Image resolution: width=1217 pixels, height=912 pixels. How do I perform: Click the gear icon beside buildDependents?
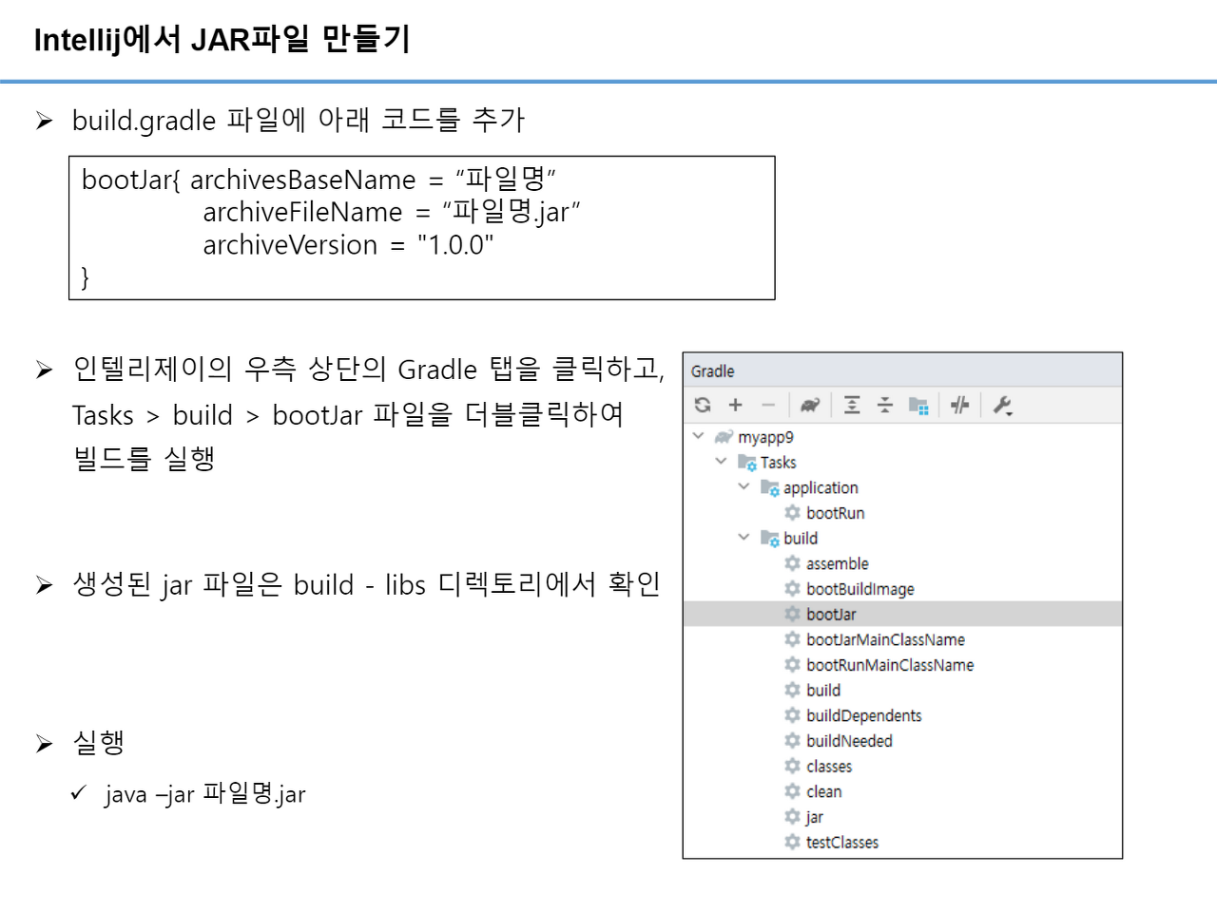(792, 715)
